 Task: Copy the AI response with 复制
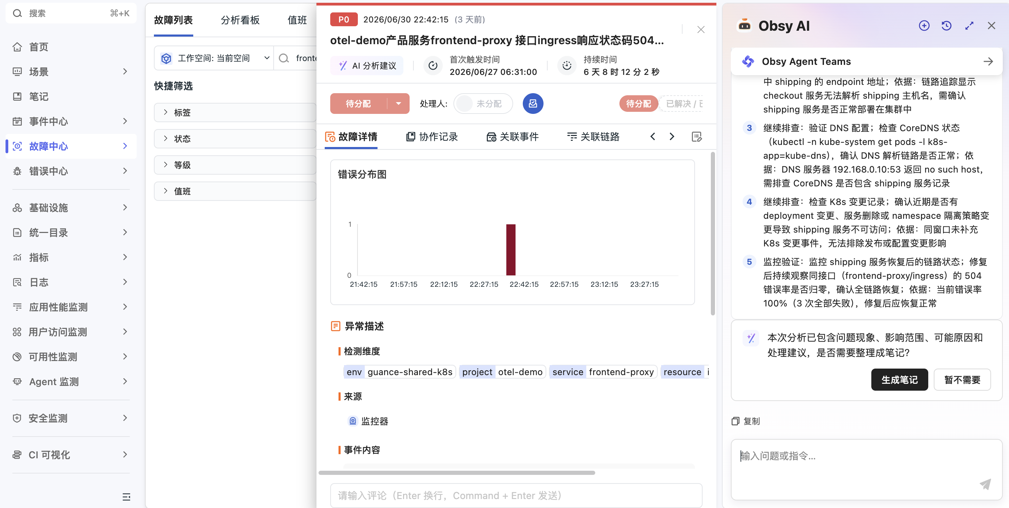click(x=746, y=421)
